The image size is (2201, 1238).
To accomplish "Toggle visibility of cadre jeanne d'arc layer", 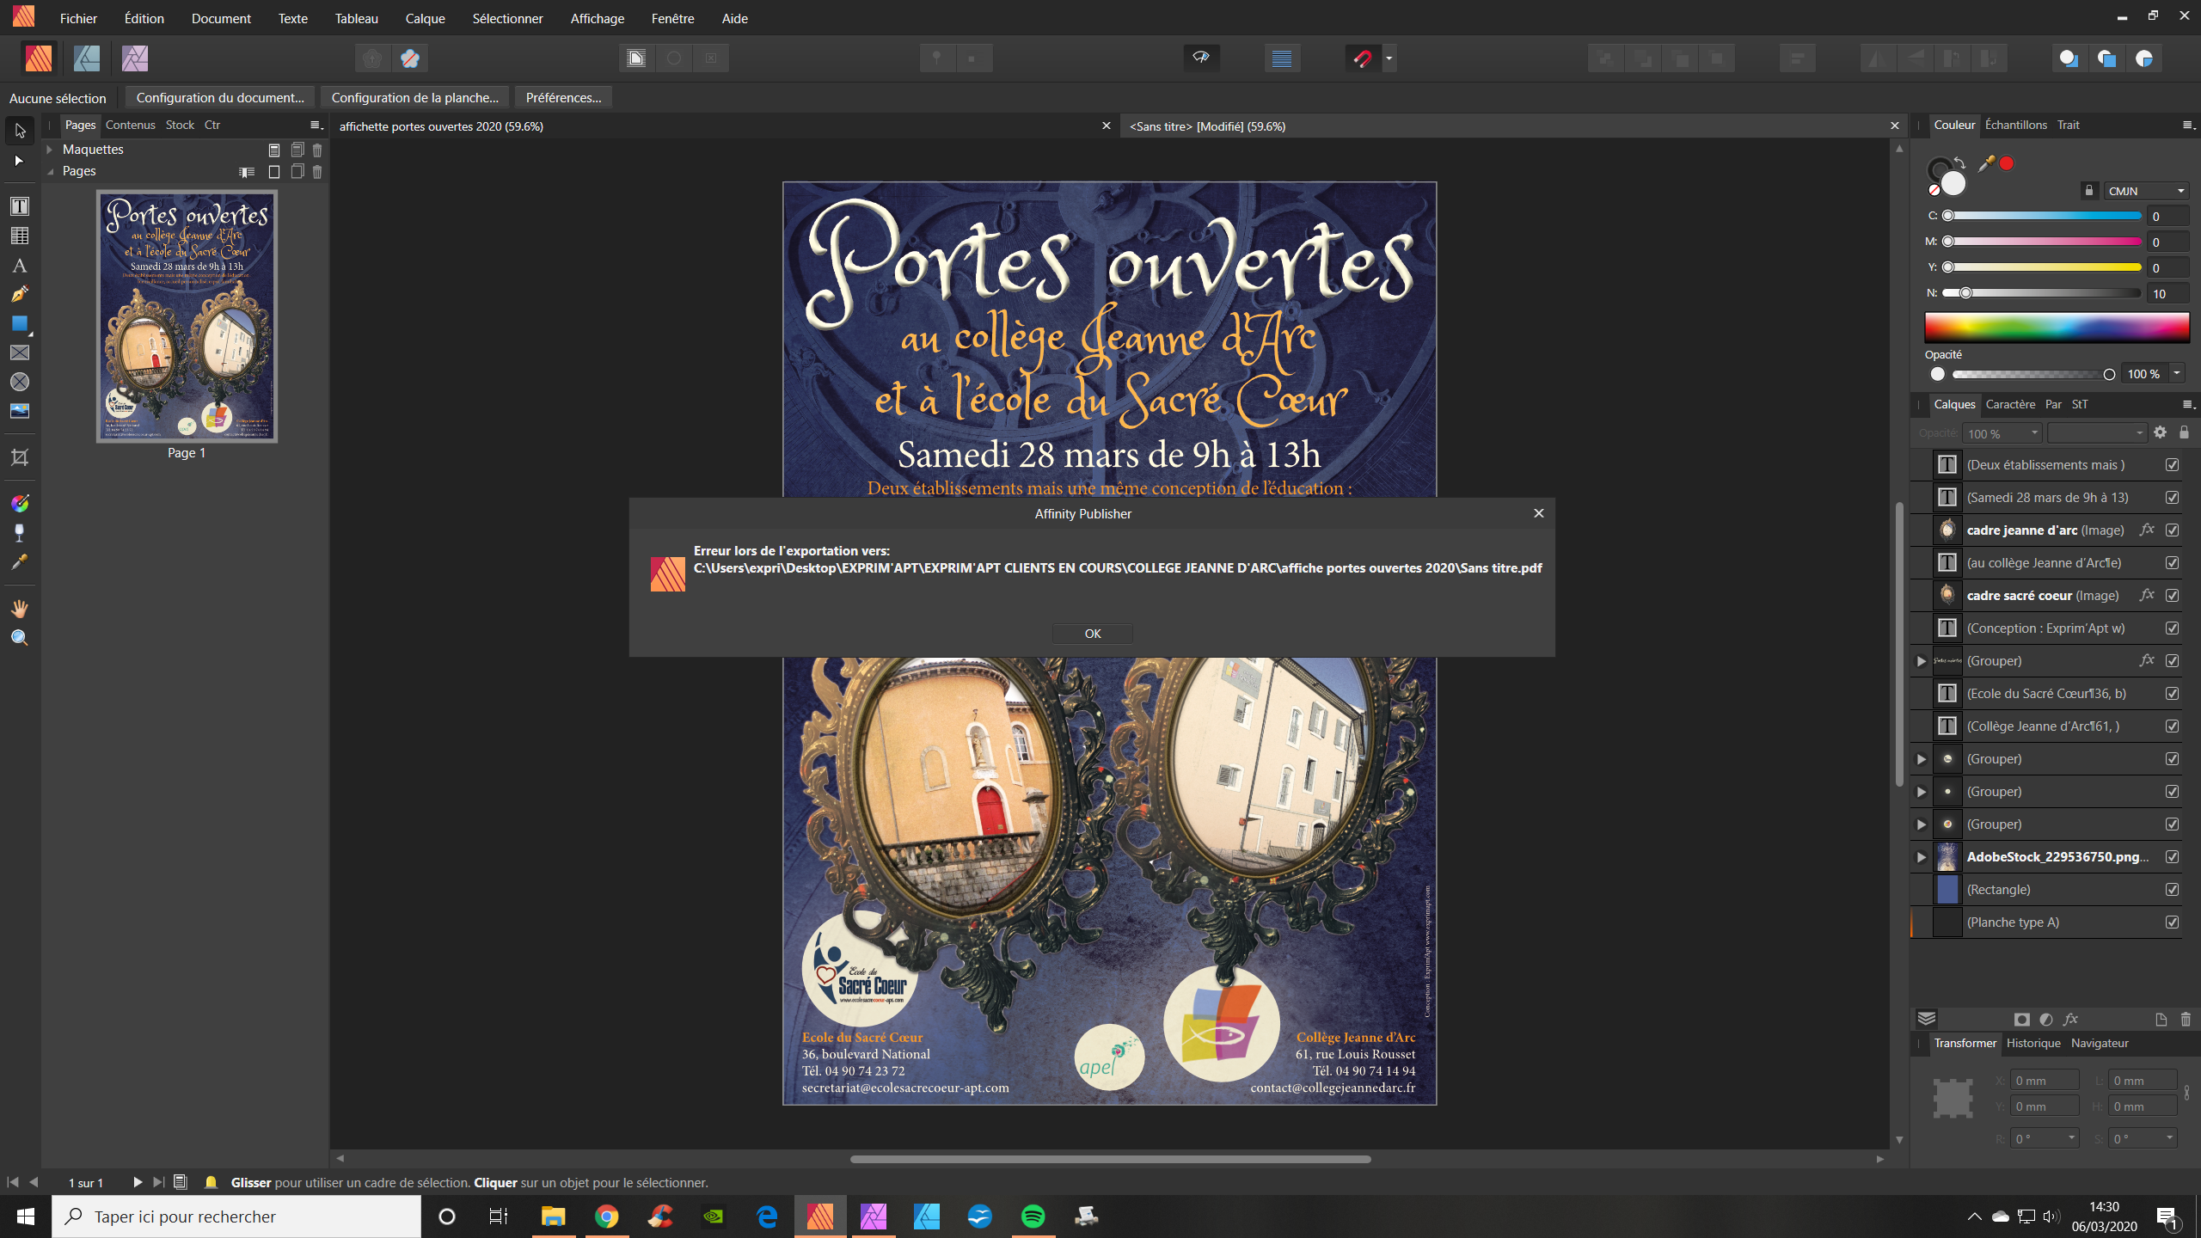I will point(2172,530).
